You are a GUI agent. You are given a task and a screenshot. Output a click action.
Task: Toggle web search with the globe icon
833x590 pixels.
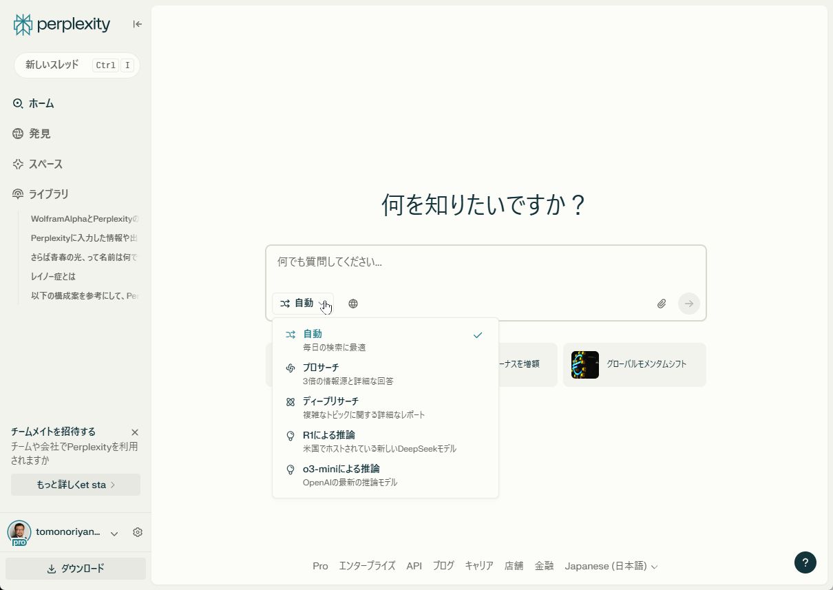[x=352, y=303]
